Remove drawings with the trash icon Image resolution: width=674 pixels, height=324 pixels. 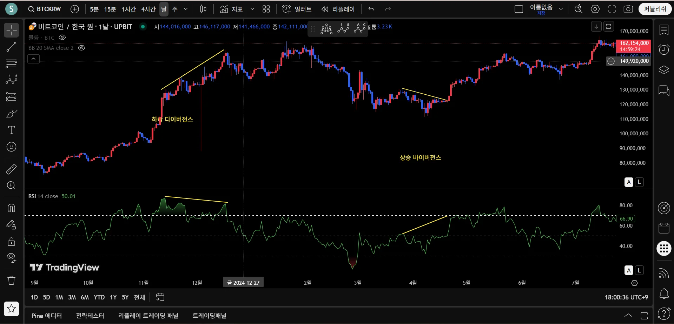[11, 280]
